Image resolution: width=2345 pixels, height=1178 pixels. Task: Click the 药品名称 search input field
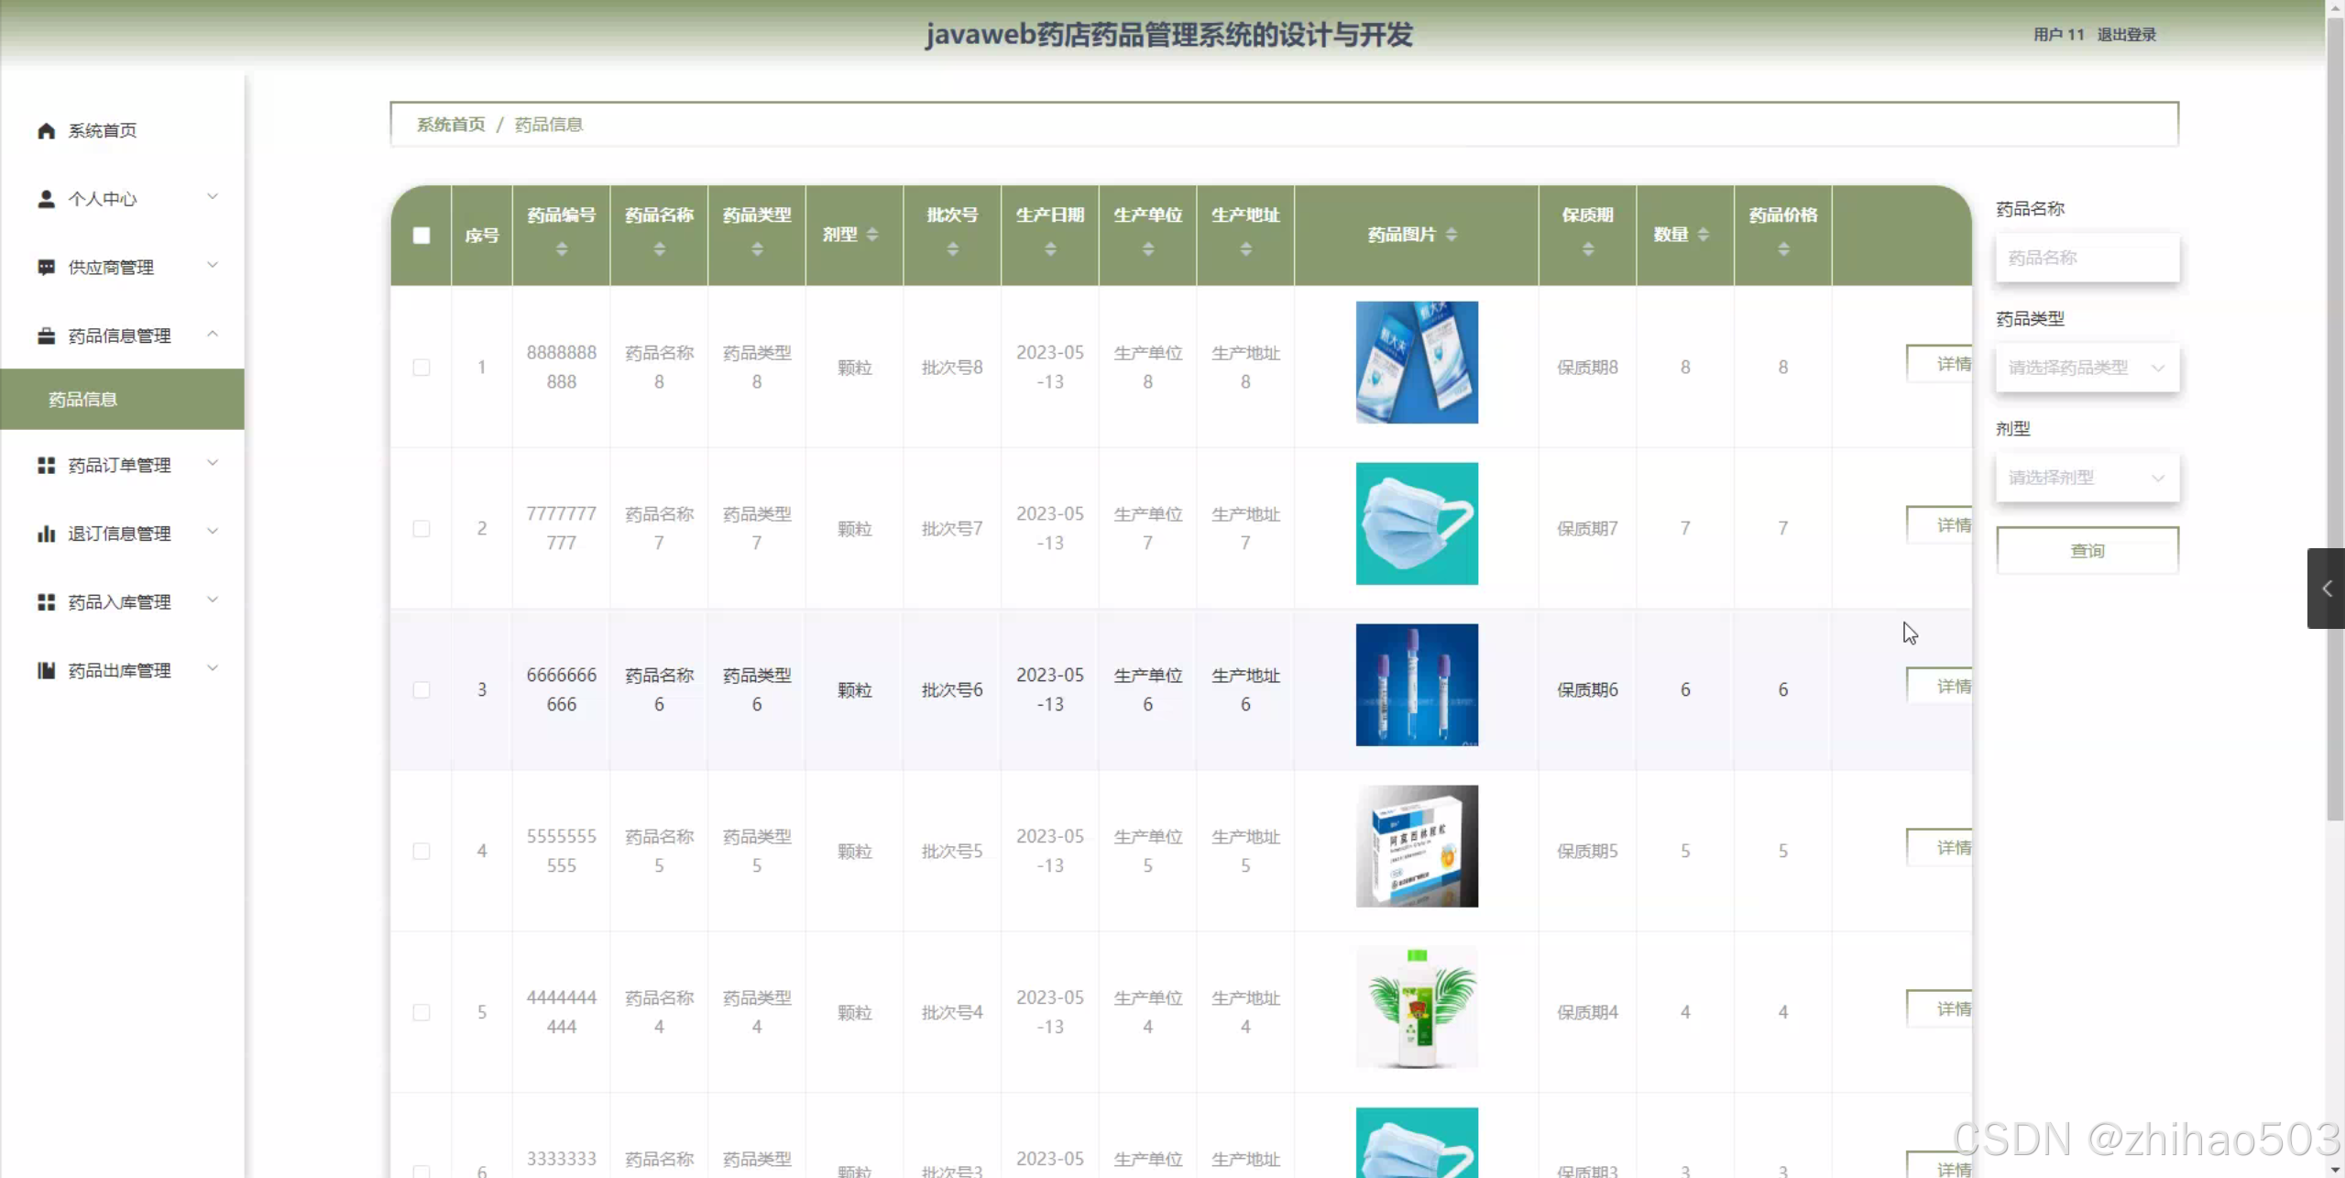coord(2087,259)
